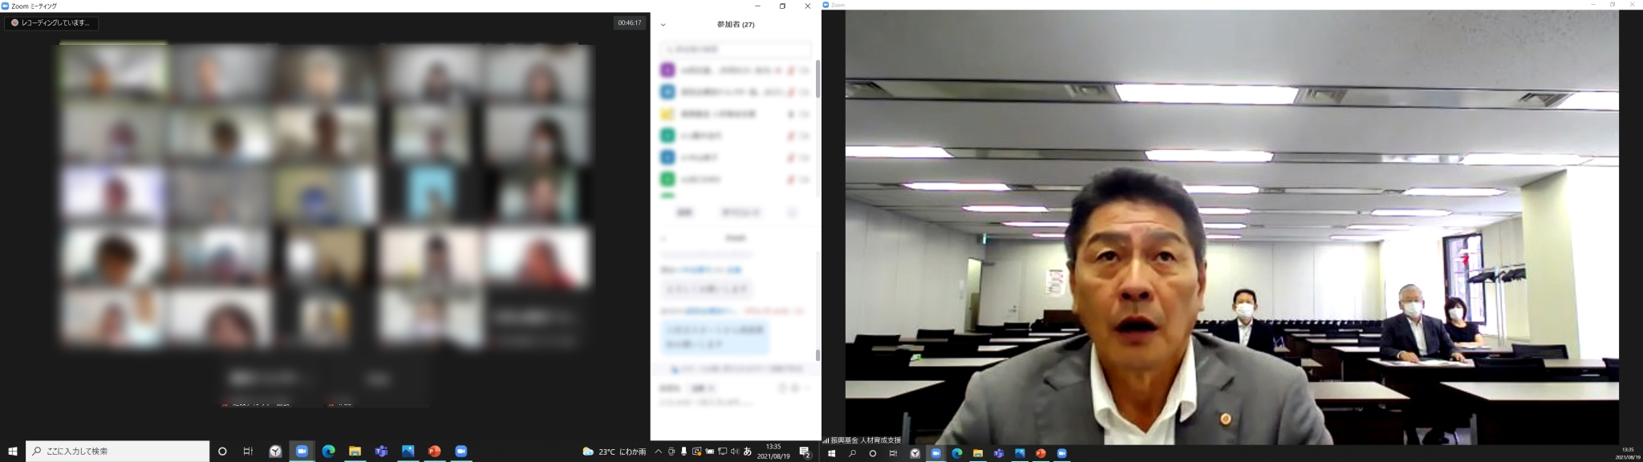The width and height of the screenshot is (1643, 462).
Task: Open the notification center in left taskbar
Action: click(x=805, y=452)
